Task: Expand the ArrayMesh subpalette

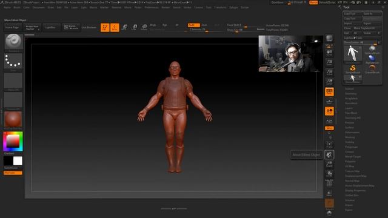Action: tap(351, 98)
